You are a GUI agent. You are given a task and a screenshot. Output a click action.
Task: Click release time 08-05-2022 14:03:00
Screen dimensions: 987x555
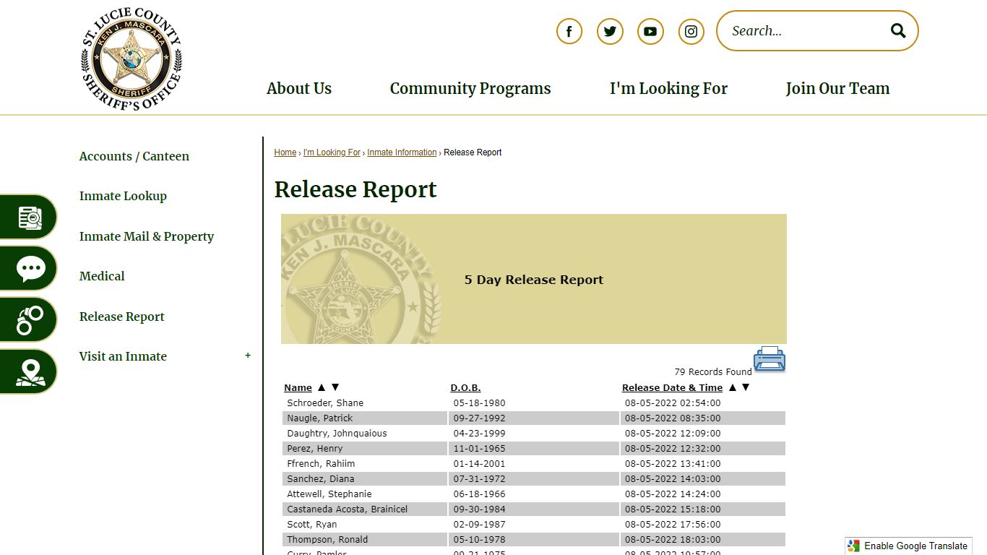coord(673,479)
